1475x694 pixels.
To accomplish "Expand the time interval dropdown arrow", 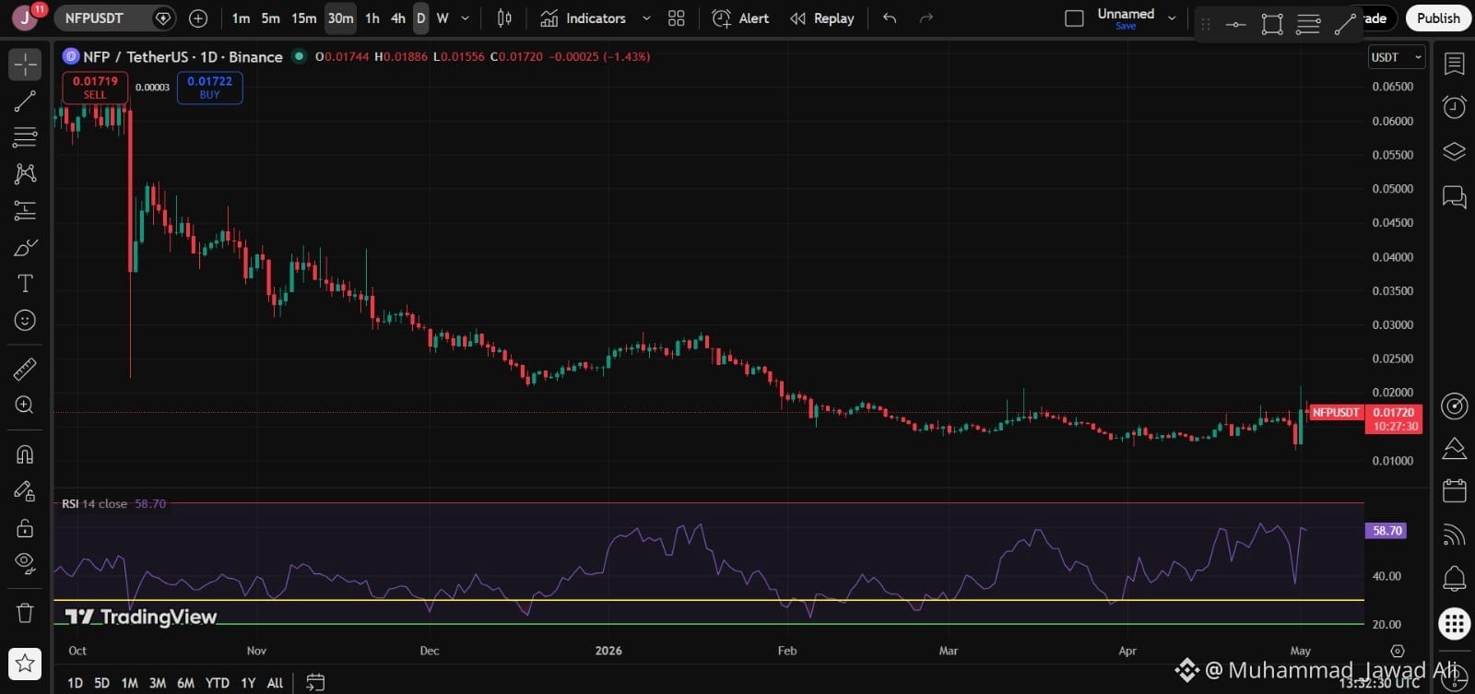I will pos(465,18).
